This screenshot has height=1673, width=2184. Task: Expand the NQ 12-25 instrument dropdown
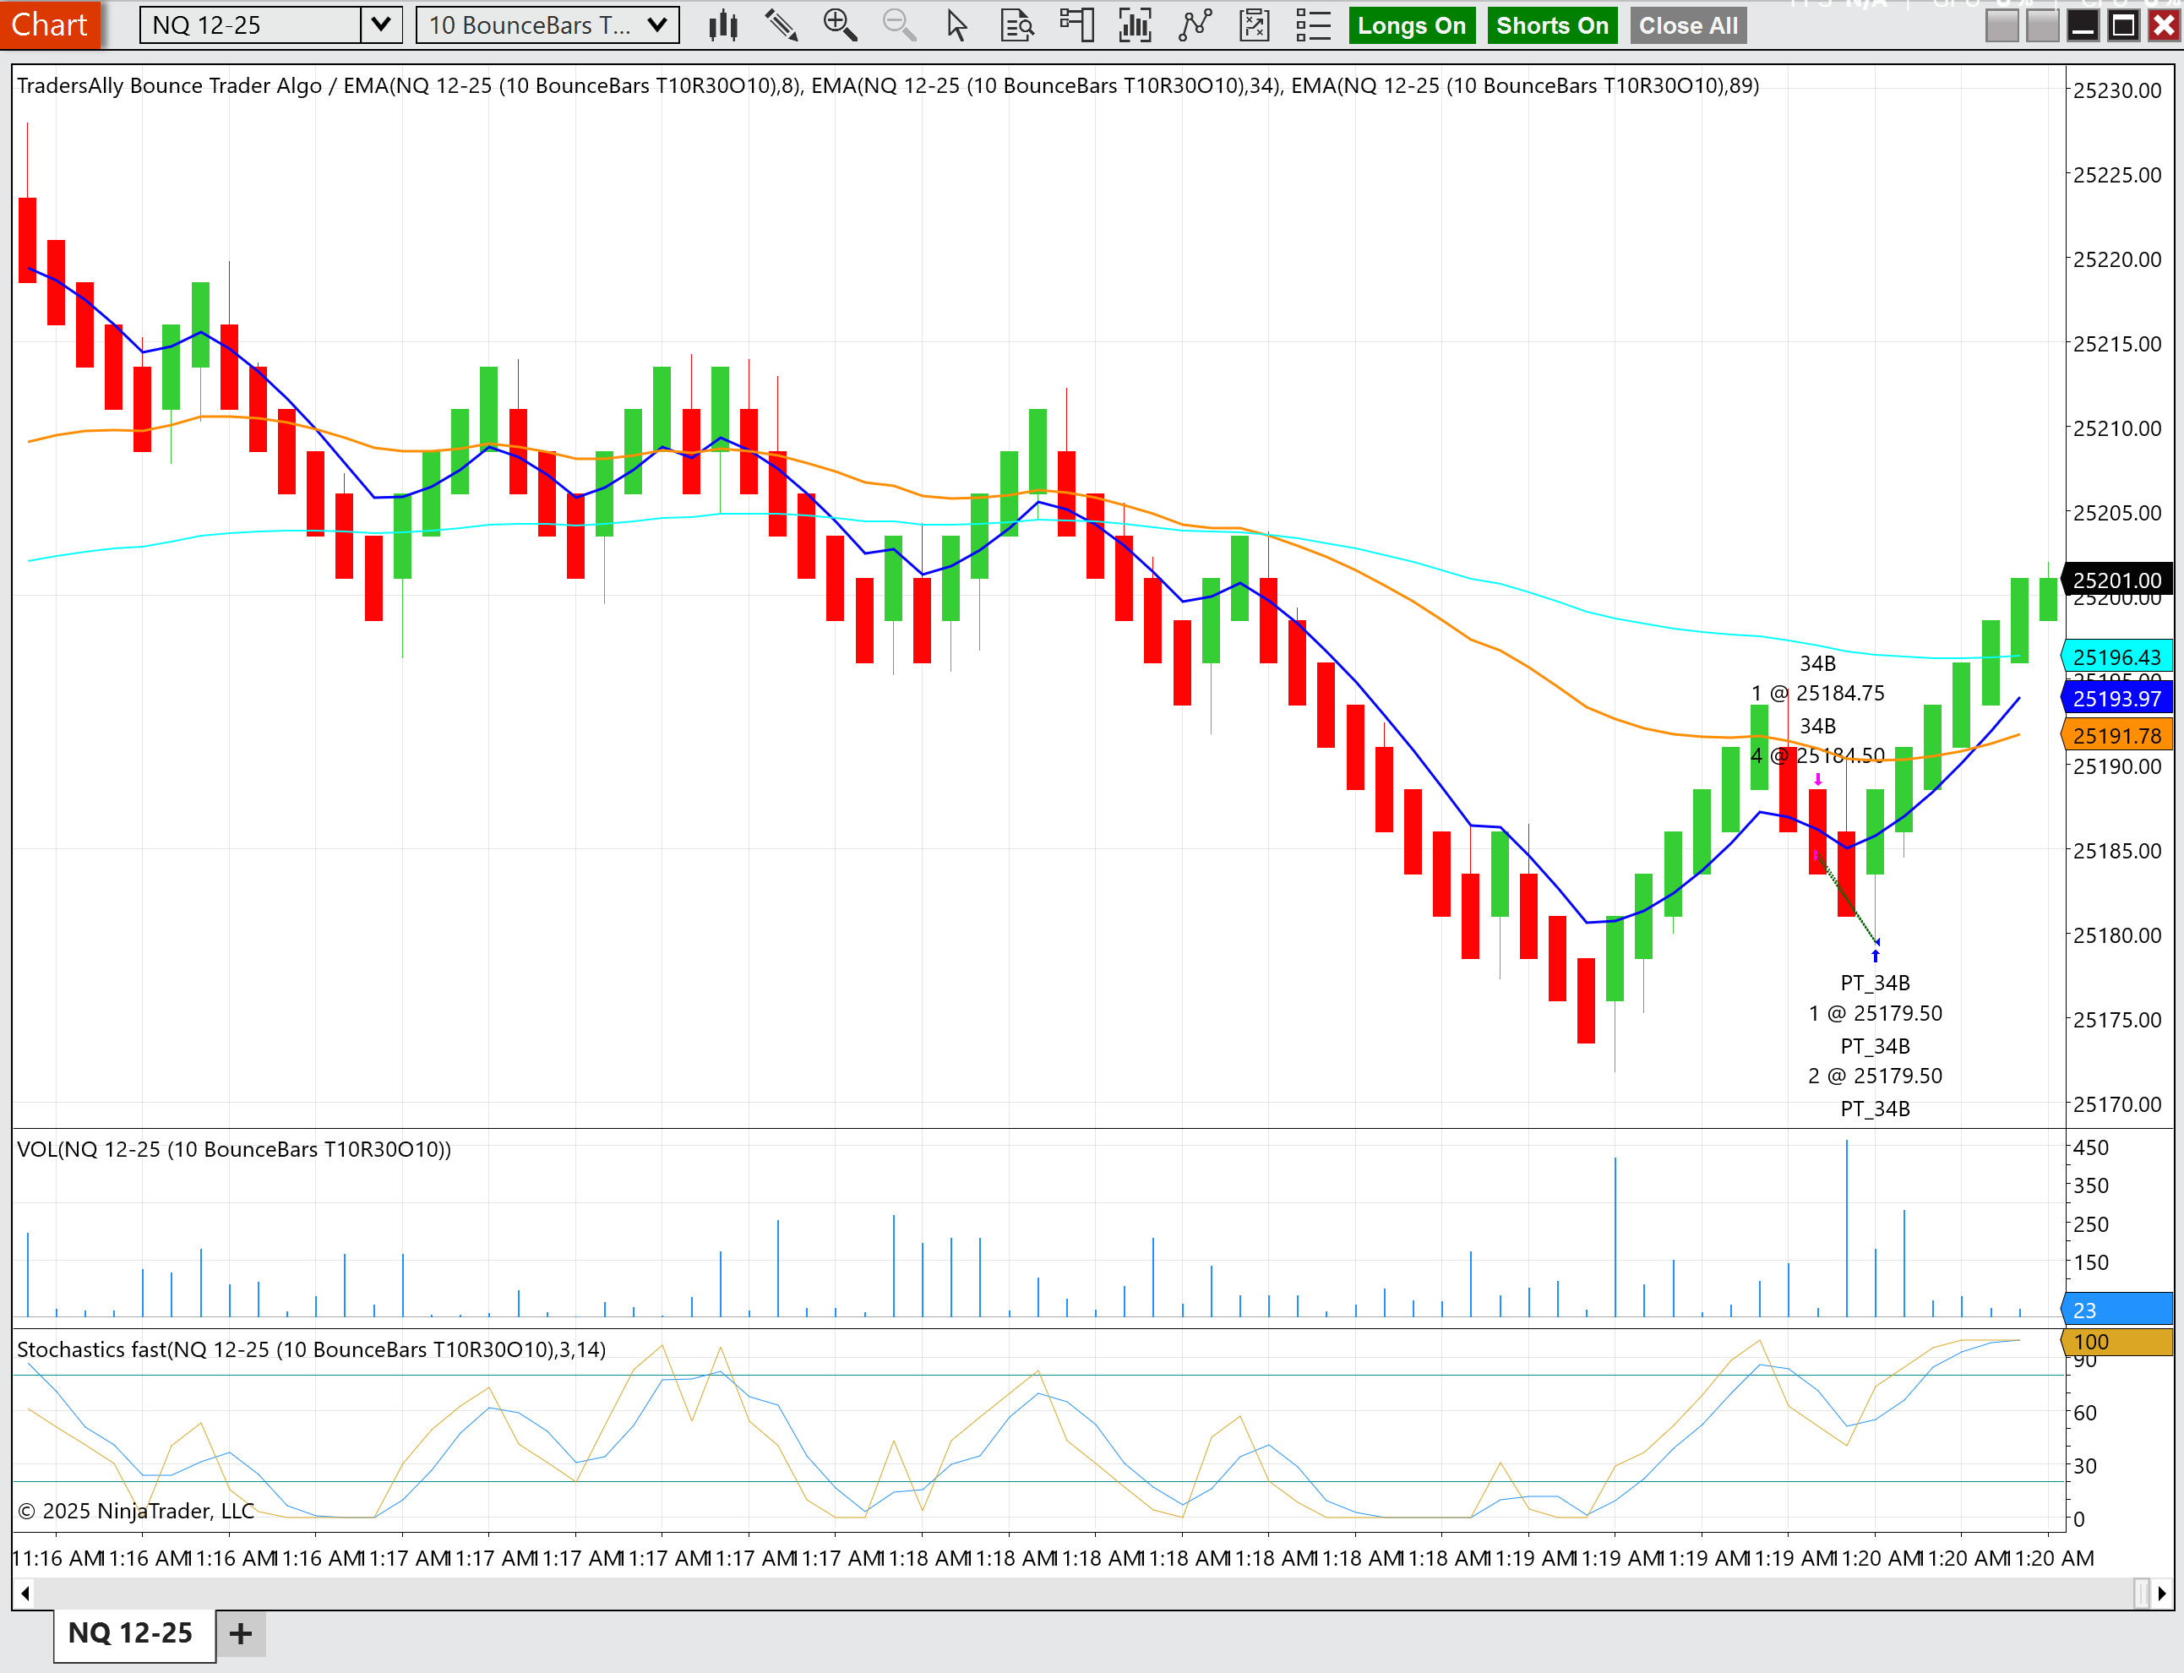click(x=380, y=25)
